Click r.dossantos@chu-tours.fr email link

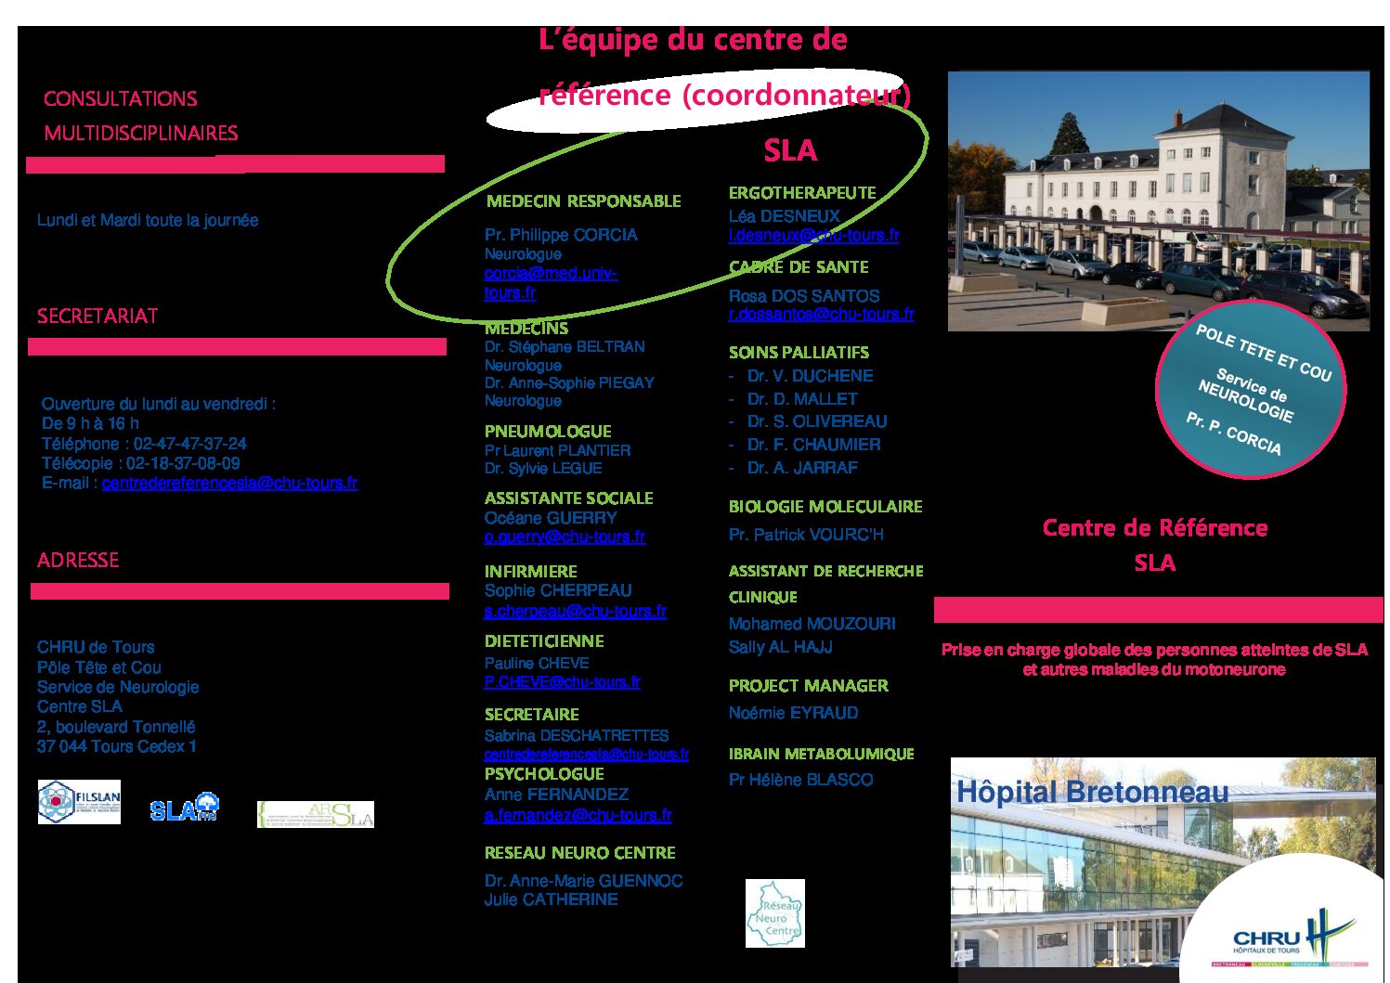coord(821,315)
